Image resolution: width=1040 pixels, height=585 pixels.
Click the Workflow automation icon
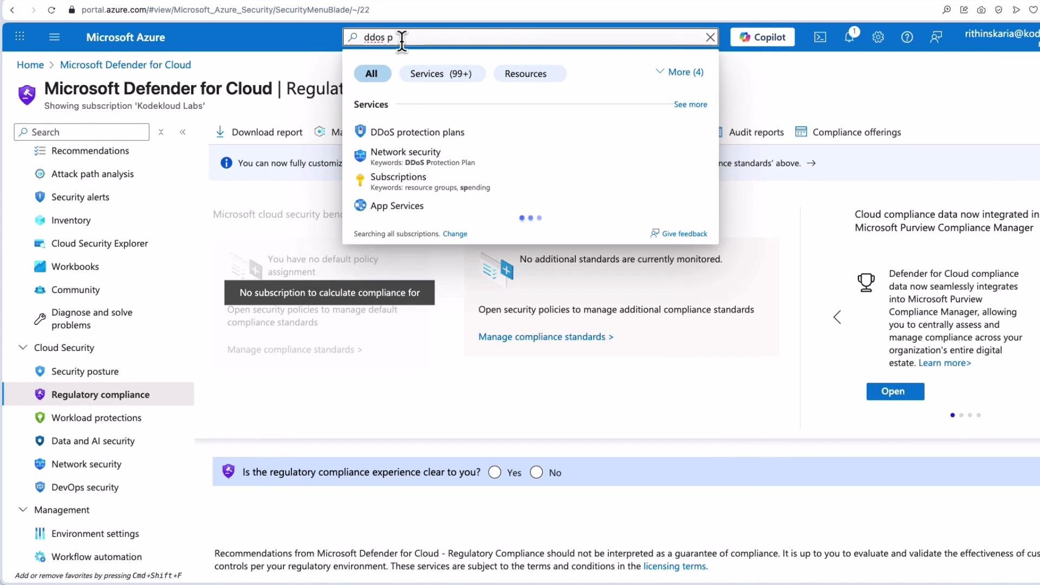click(x=40, y=557)
